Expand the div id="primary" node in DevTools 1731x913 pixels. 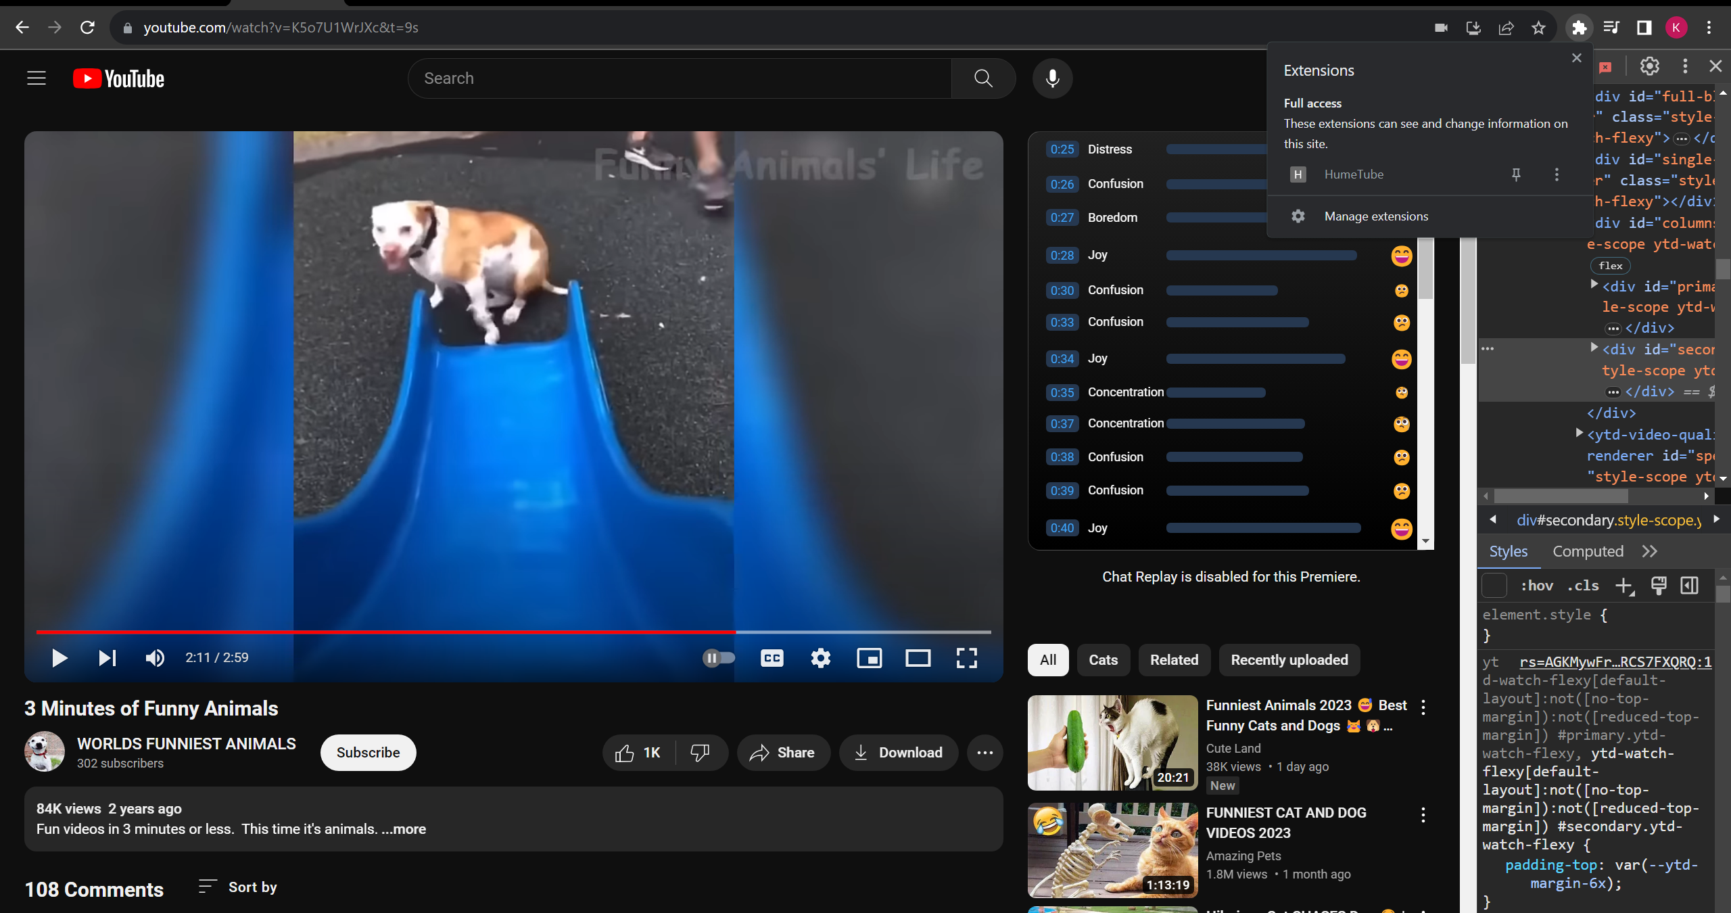coord(1594,285)
